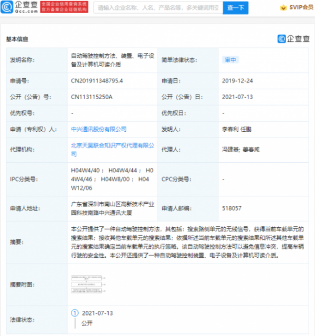This screenshot has width=315, height=336.
Task: Click the Qcc.com logo icon
Action: click(x=7, y=7)
